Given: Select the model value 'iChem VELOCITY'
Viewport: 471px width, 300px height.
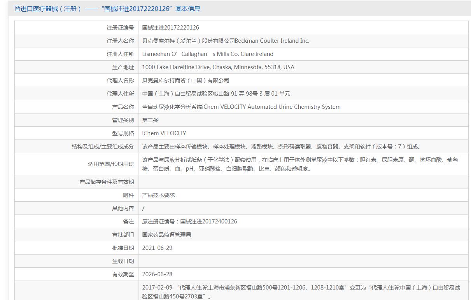Looking at the screenshot, I should pyautogui.click(x=164, y=133).
